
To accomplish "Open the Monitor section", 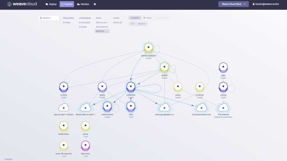I will point(83,4).
